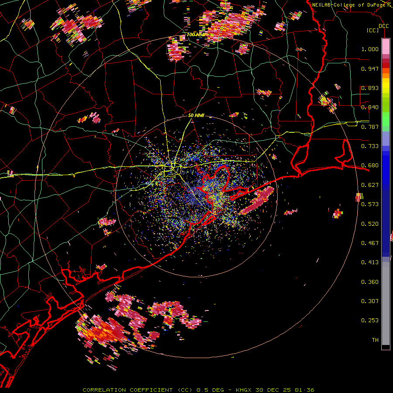393x393 pixels.
Task: Select the 1.000 scale value
Action: pos(370,49)
